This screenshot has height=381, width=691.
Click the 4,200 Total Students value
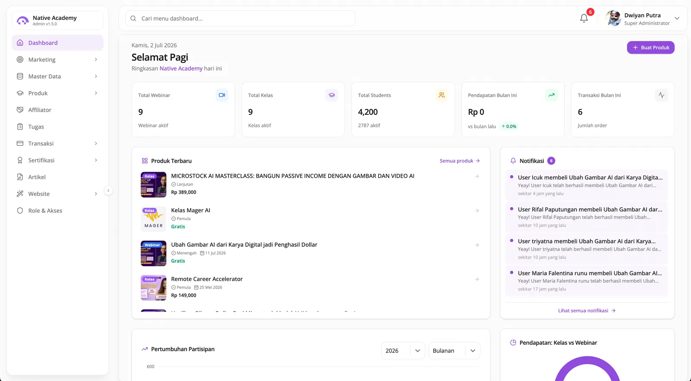(x=368, y=112)
